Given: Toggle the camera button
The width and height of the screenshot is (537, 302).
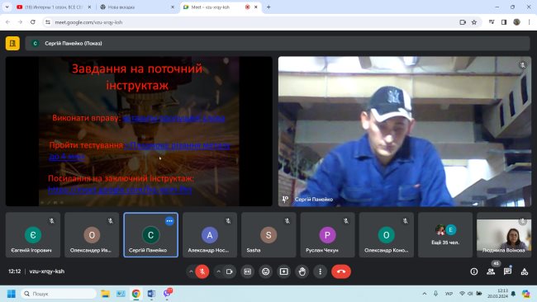Looking at the screenshot, I should coord(229,271).
